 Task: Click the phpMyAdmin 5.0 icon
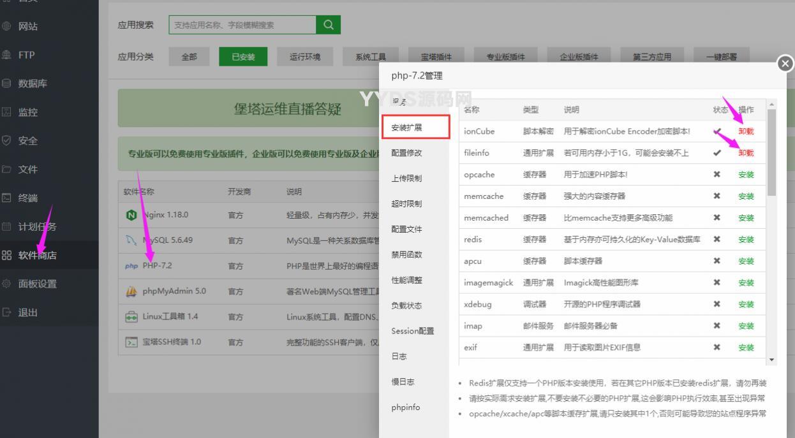tap(131, 291)
